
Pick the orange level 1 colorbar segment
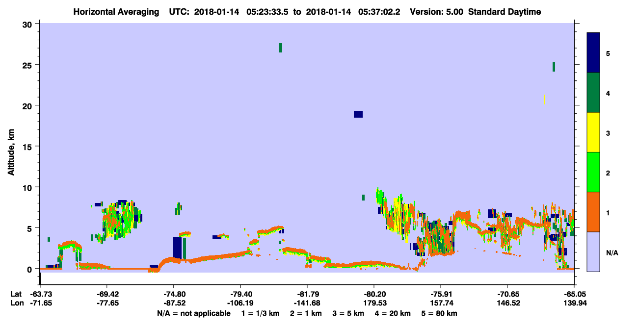pyautogui.click(x=593, y=212)
